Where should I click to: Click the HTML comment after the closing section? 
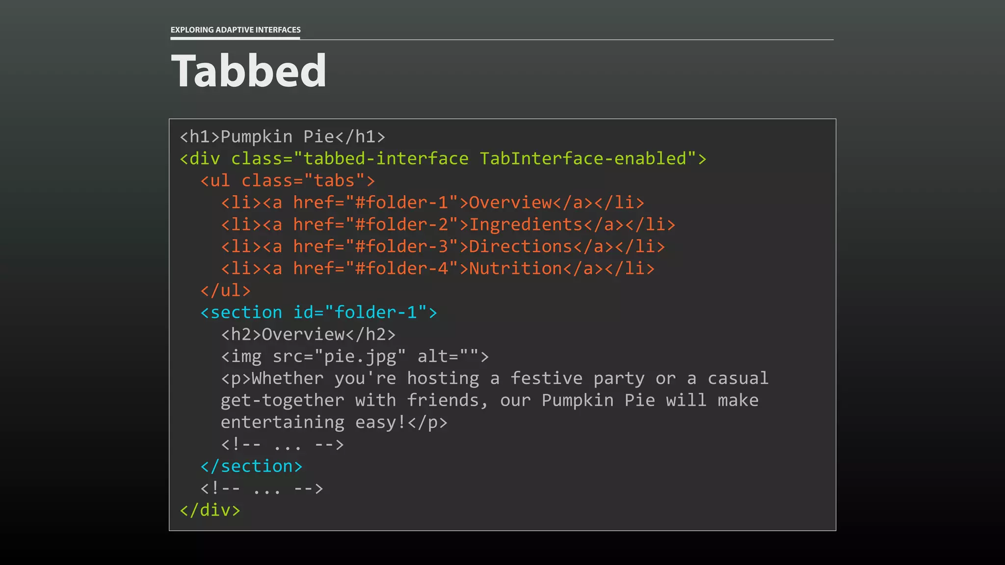(x=262, y=488)
